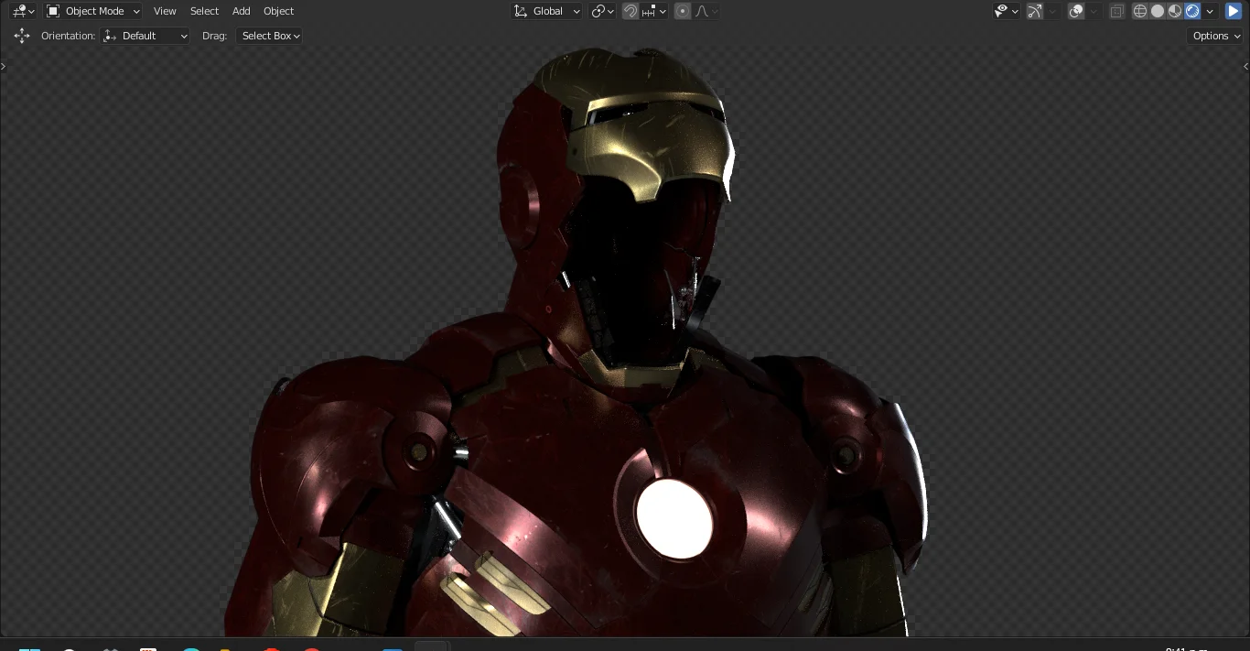Open the Transform Orientation Global dropdown
Image resolution: width=1250 pixels, height=651 pixels.
546,11
